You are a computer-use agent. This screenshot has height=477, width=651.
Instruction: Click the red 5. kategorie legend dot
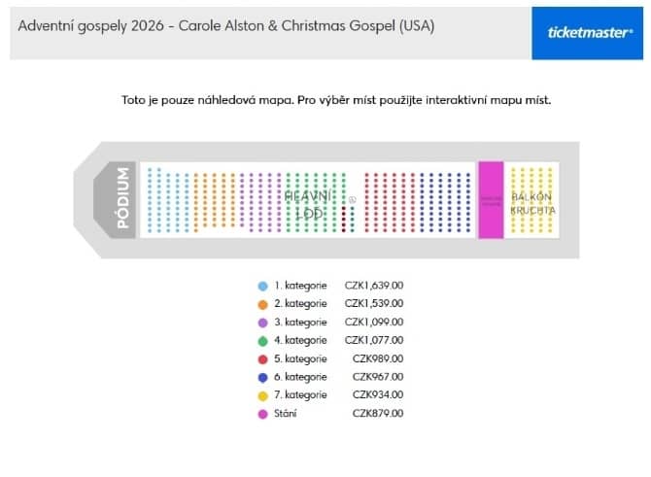(262, 359)
